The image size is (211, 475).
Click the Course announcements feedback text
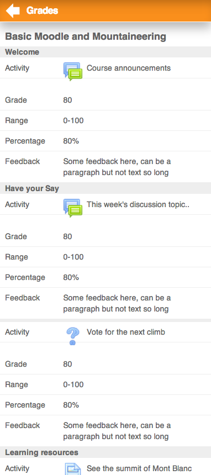pos(117,167)
